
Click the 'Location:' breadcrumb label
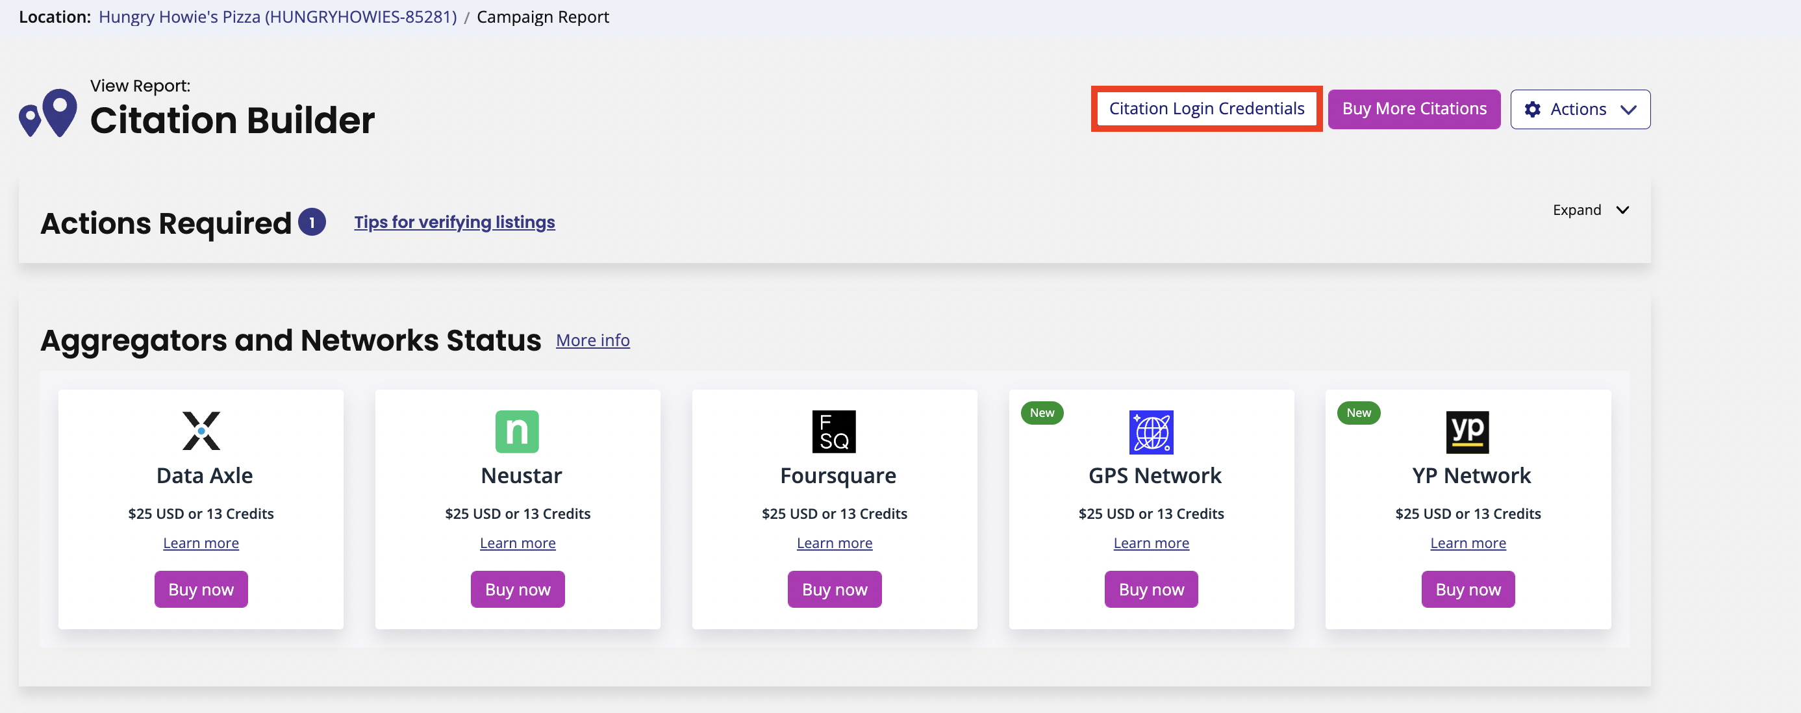coord(55,17)
